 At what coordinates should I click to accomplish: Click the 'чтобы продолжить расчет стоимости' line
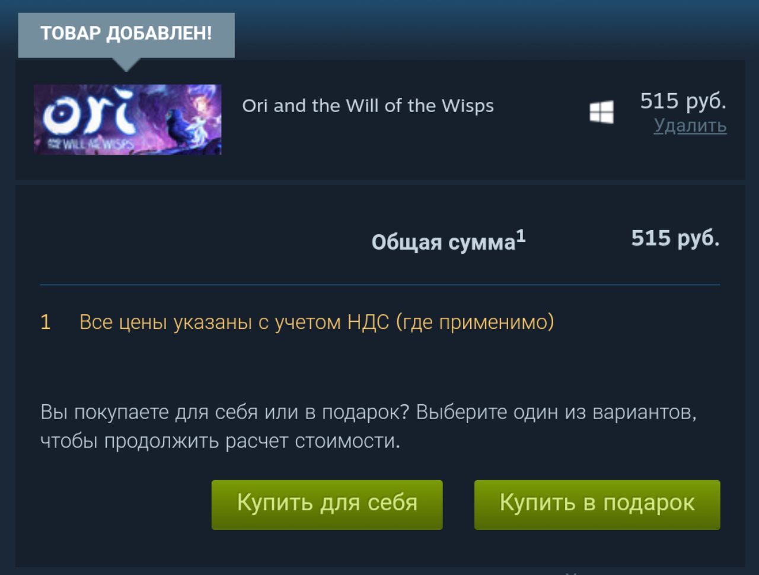tap(220, 441)
